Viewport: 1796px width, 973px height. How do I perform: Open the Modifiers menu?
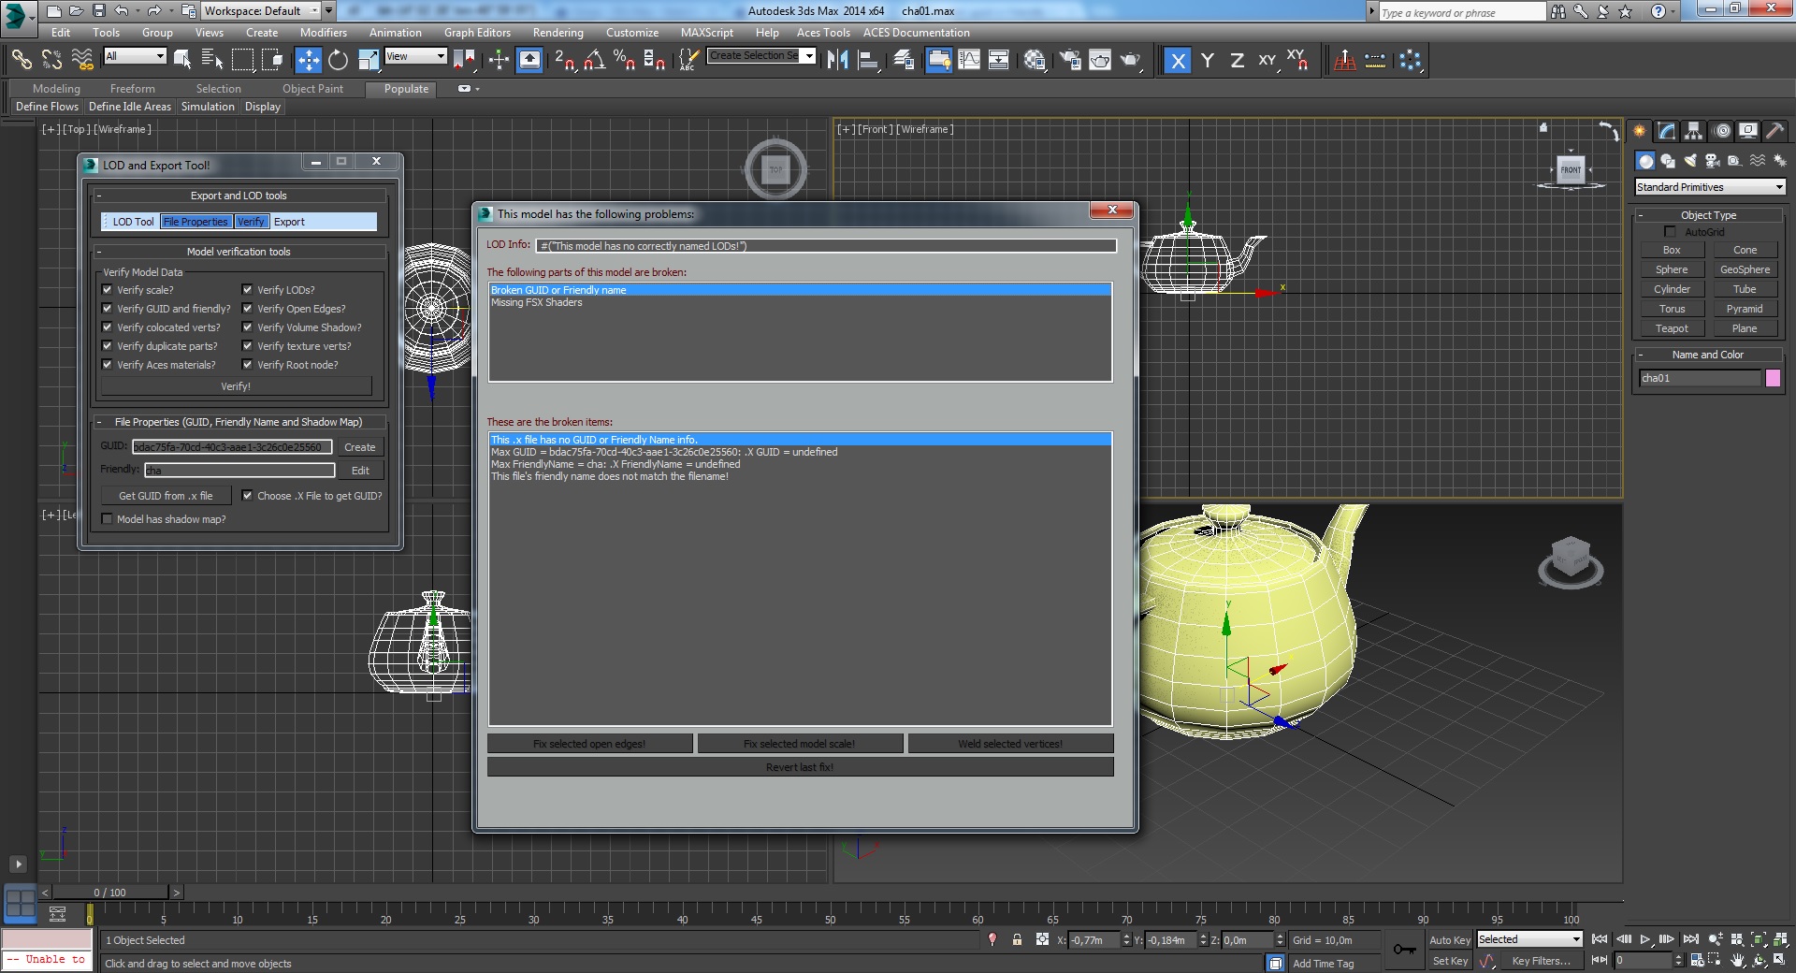point(323,33)
